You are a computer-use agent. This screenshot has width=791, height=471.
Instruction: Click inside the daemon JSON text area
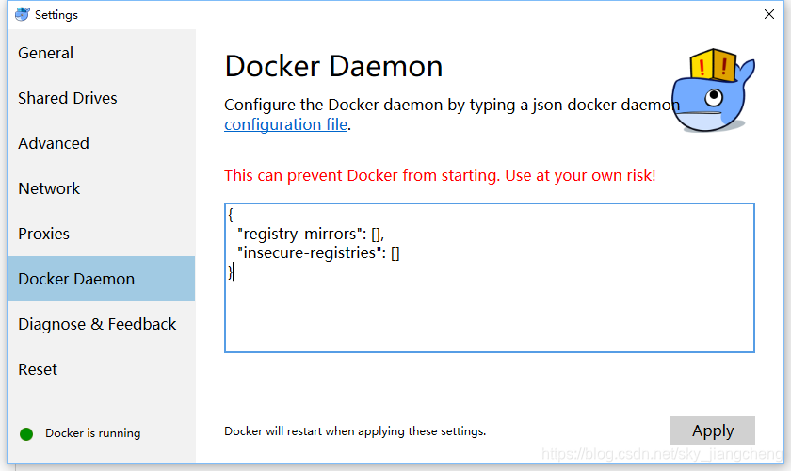click(x=490, y=278)
